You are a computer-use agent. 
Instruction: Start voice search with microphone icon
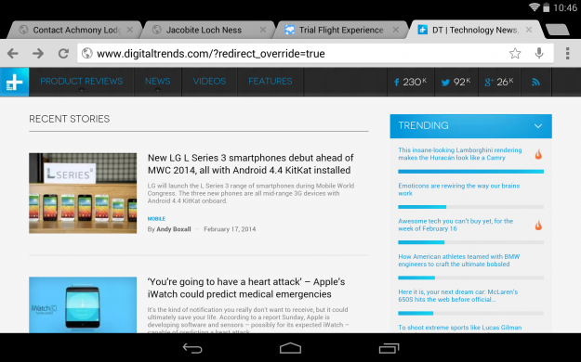(x=539, y=53)
